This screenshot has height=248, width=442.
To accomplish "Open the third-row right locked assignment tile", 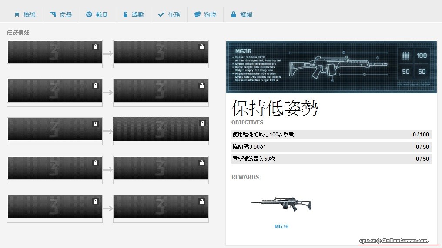I will 161,129.
